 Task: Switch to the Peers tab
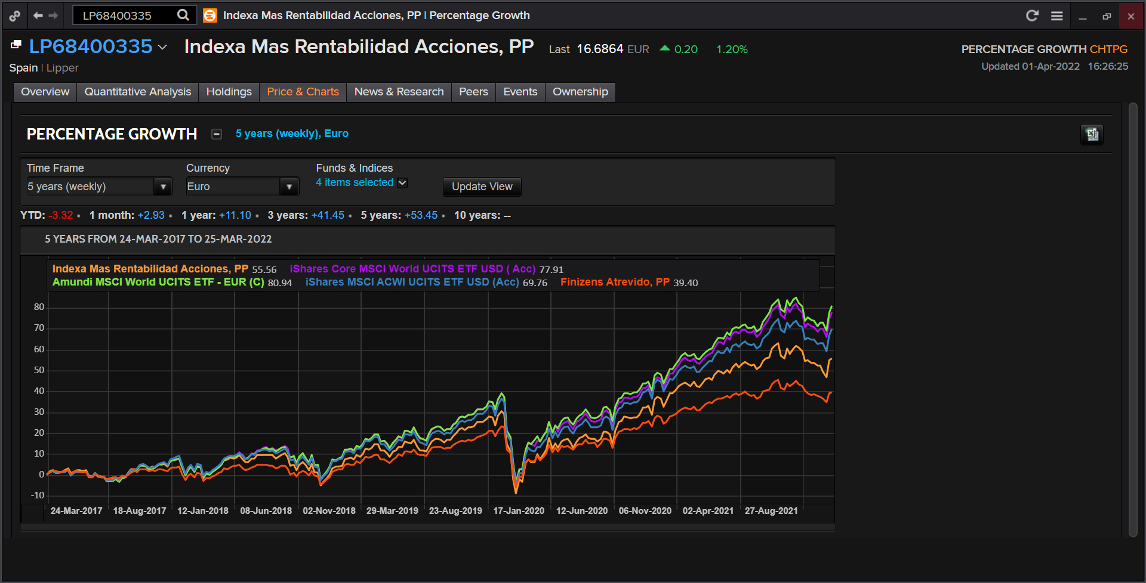pos(474,92)
